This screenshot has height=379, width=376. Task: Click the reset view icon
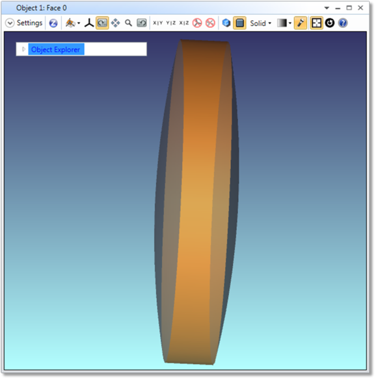(x=142, y=23)
